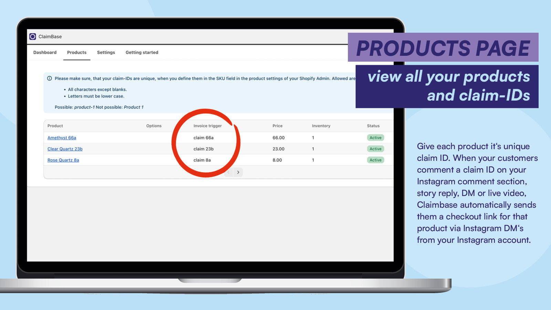Viewport: 551px width, 310px height.
Task: Click the inventory value for Rose Quartz 8a
Action: point(313,160)
